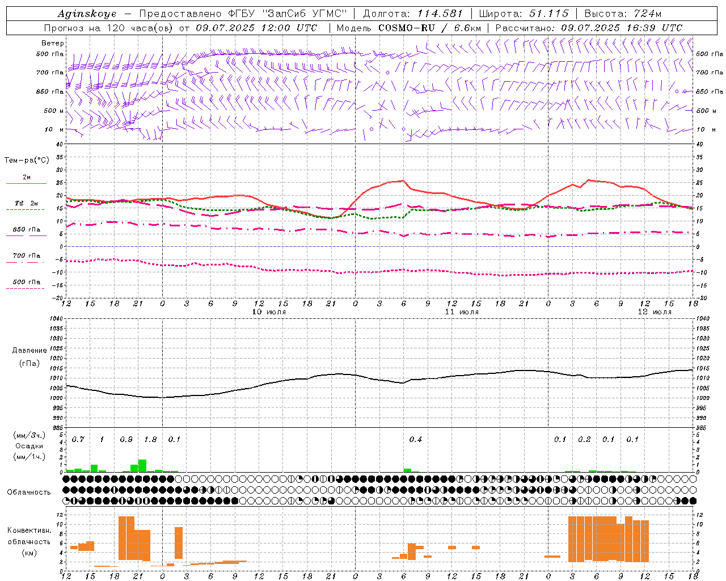Click the dashed line sample under Td 2м
The height and width of the screenshot is (581, 726).
26,209
